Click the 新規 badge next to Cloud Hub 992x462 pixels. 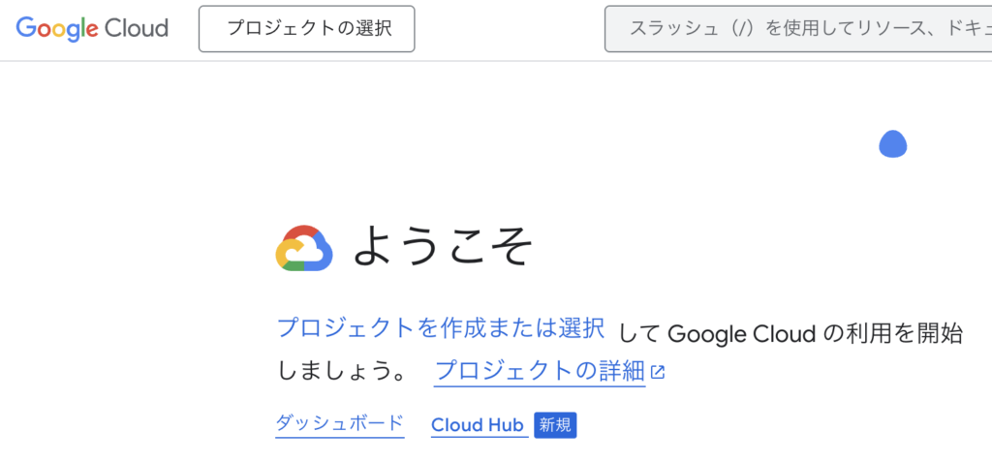tap(555, 425)
